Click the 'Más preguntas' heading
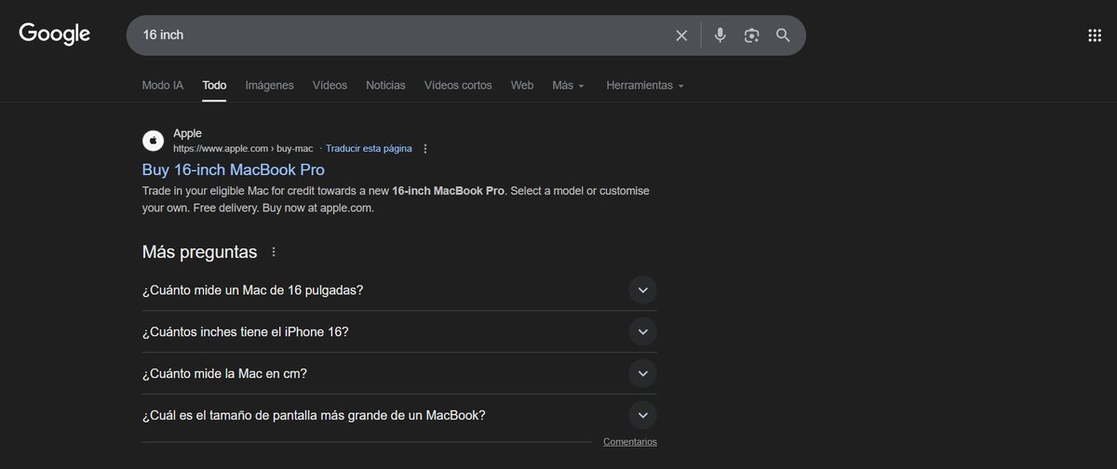Image resolution: width=1117 pixels, height=469 pixels. 199,251
